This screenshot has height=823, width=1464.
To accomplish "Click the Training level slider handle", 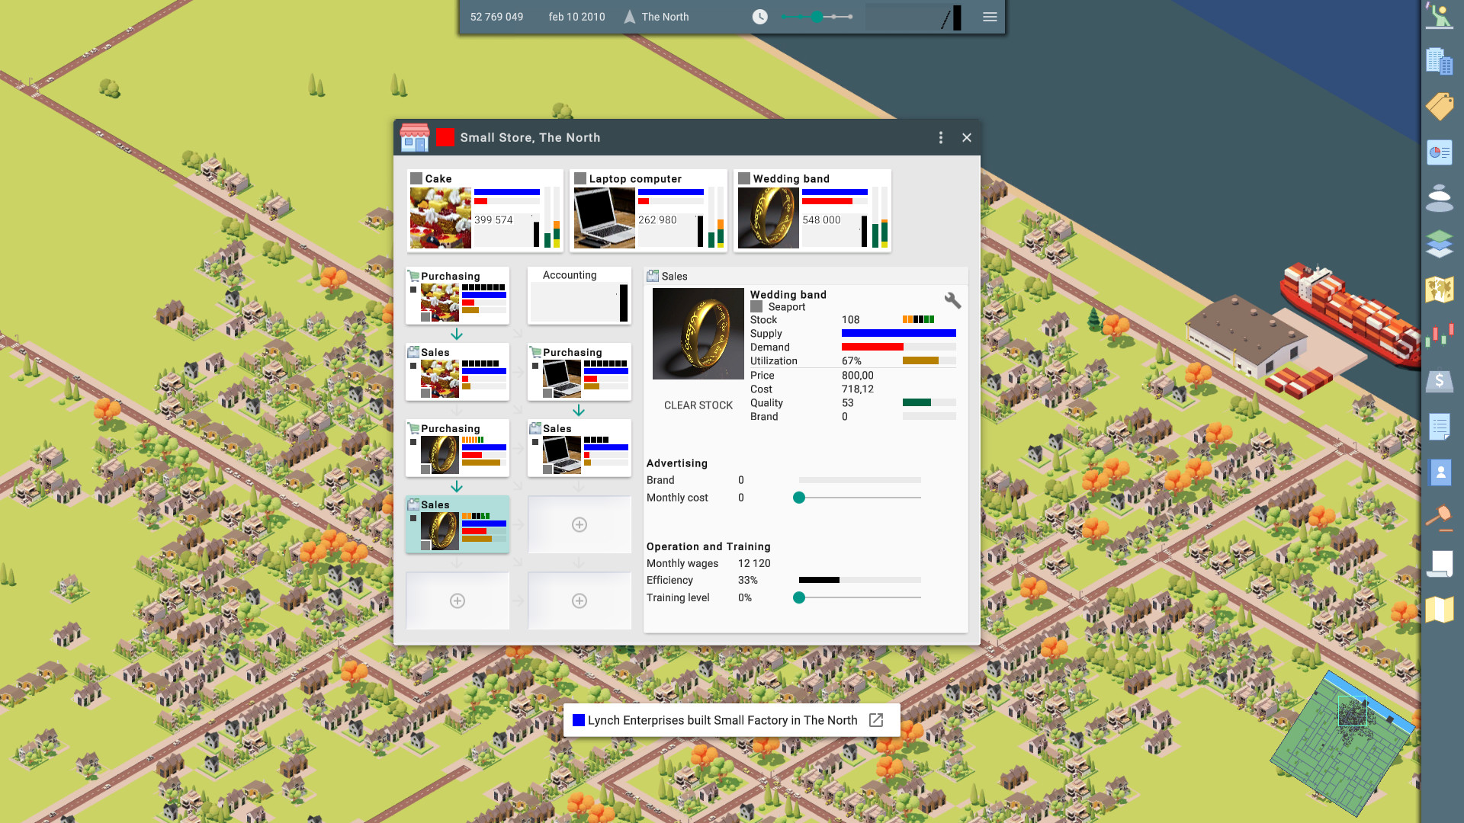I will tap(799, 597).
